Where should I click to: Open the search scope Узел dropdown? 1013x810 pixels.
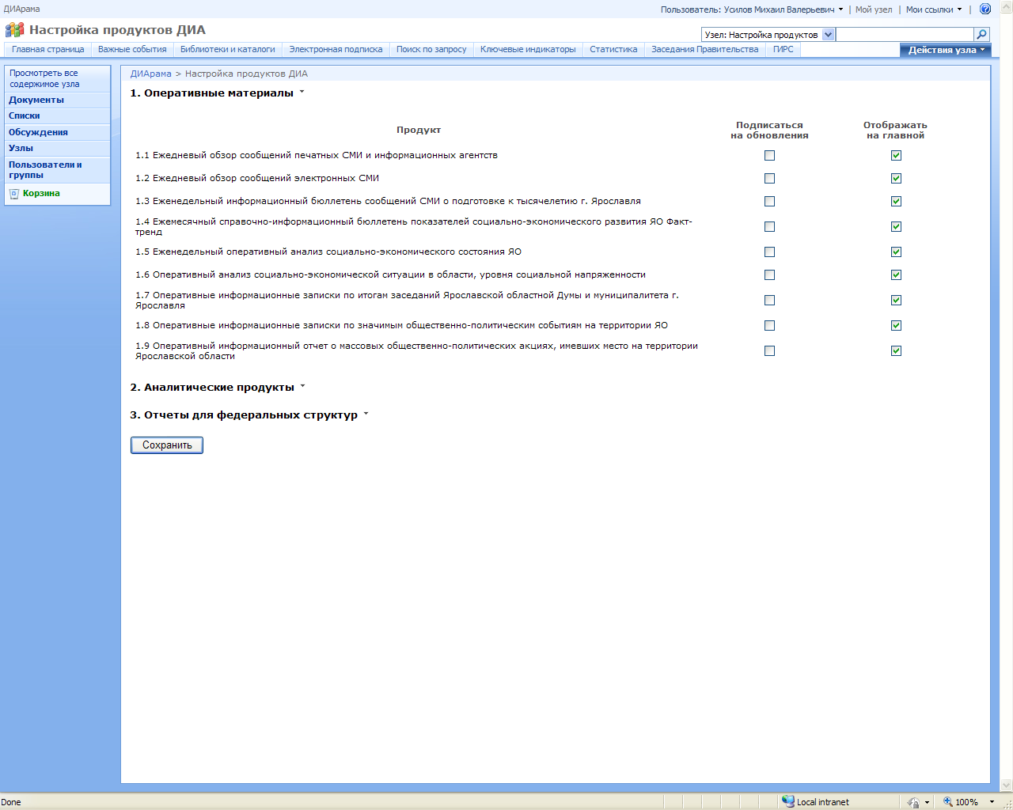pos(828,35)
